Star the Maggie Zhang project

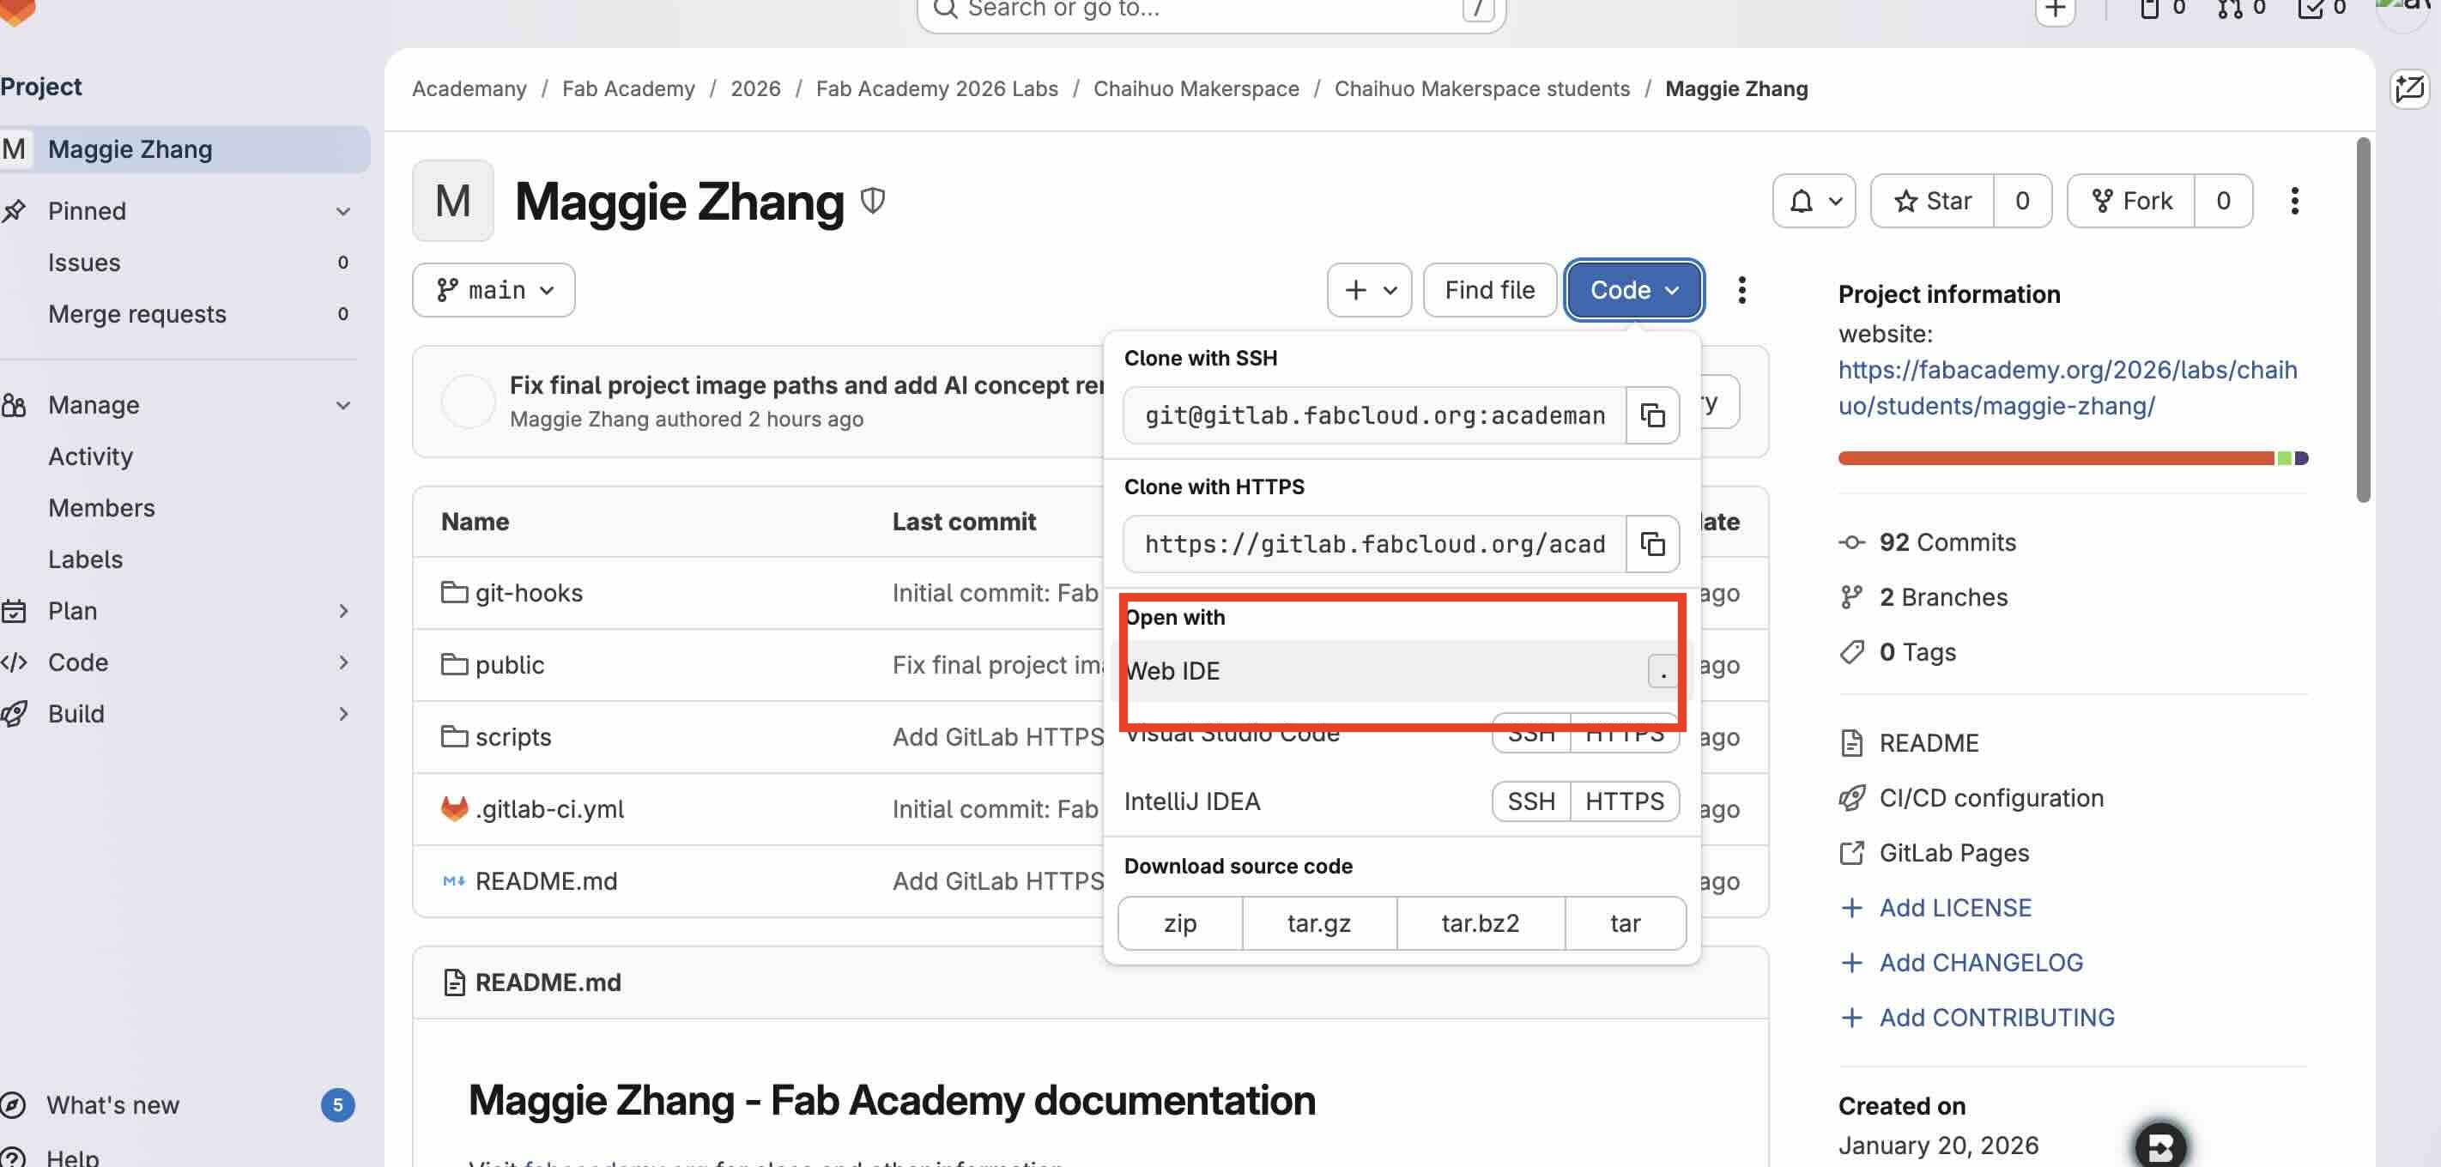[x=1931, y=200]
